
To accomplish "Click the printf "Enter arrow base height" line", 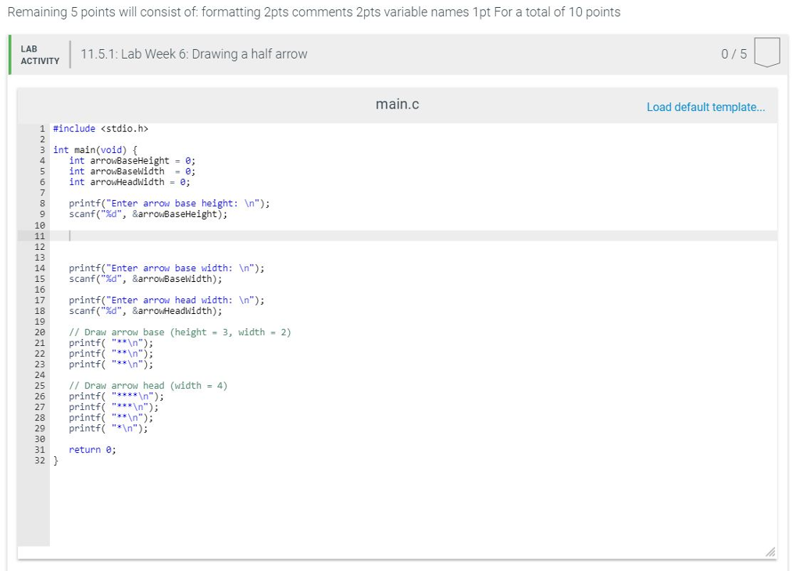I will (169, 203).
